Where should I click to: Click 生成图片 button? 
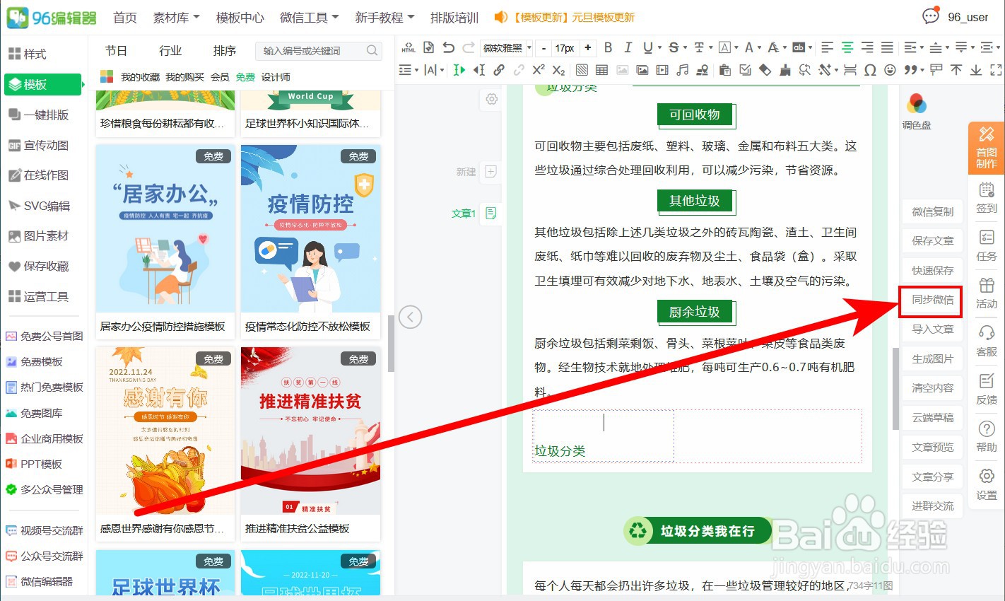click(x=932, y=359)
